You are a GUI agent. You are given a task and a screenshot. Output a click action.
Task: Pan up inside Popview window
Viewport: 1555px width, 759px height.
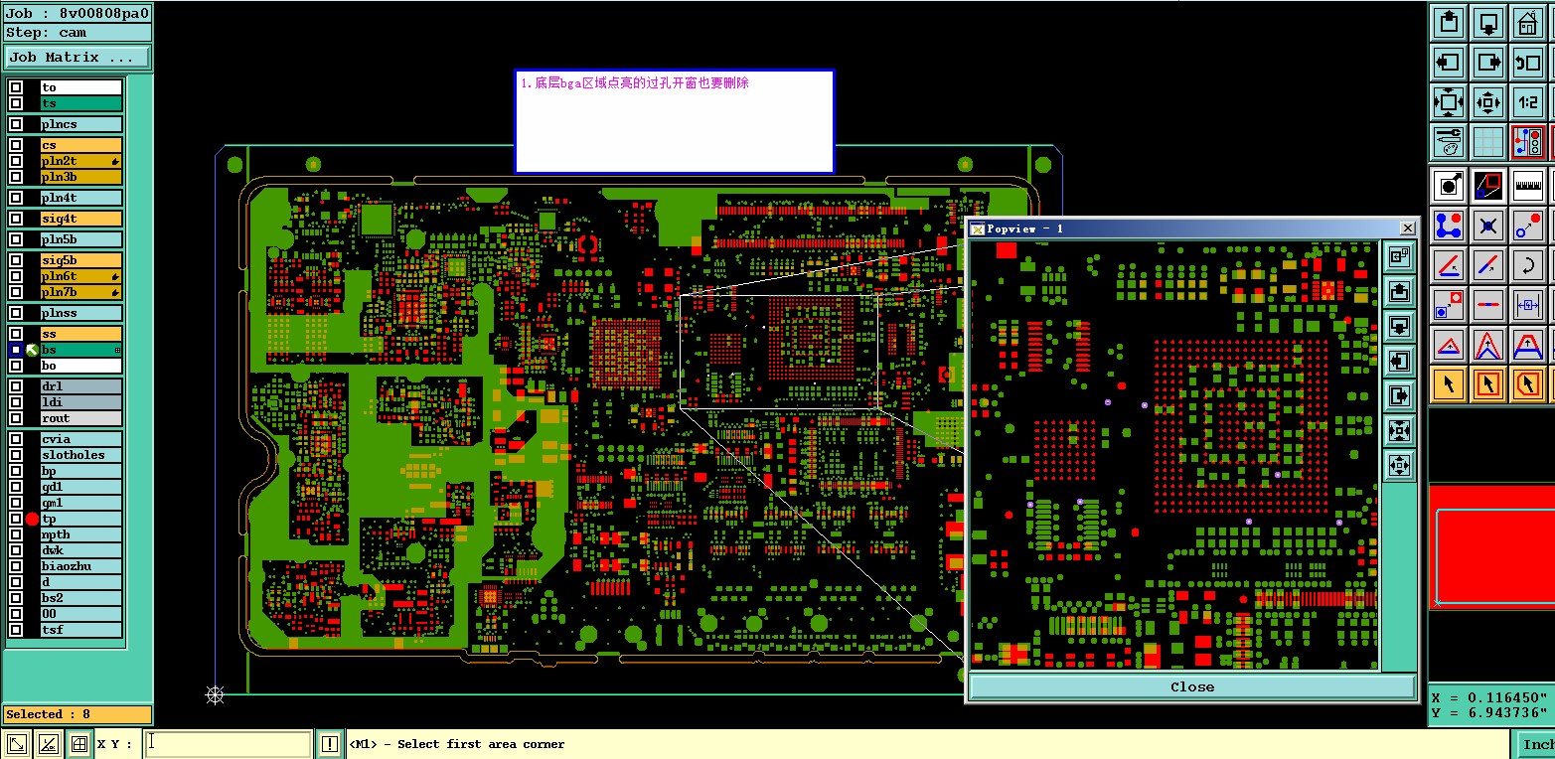tap(1399, 292)
